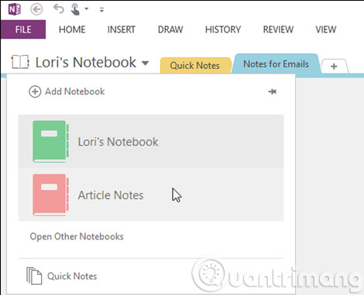Open Quick Notes at pane bottom
Viewport: 364px width, 295px height.
(72, 276)
